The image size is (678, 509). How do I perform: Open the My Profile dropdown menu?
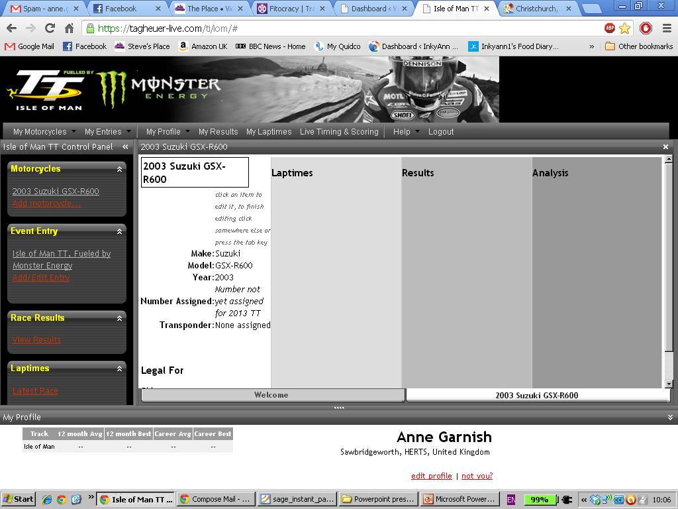click(x=168, y=132)
